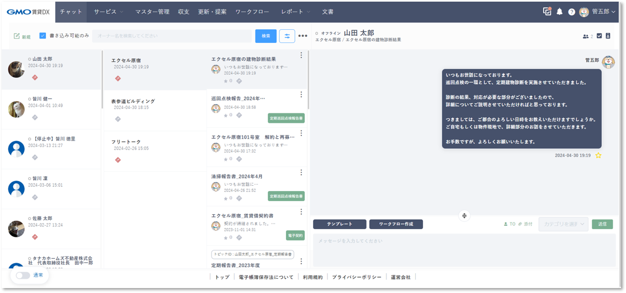Open the search filter settings icon
626x293 pixels.
point(287,36)
